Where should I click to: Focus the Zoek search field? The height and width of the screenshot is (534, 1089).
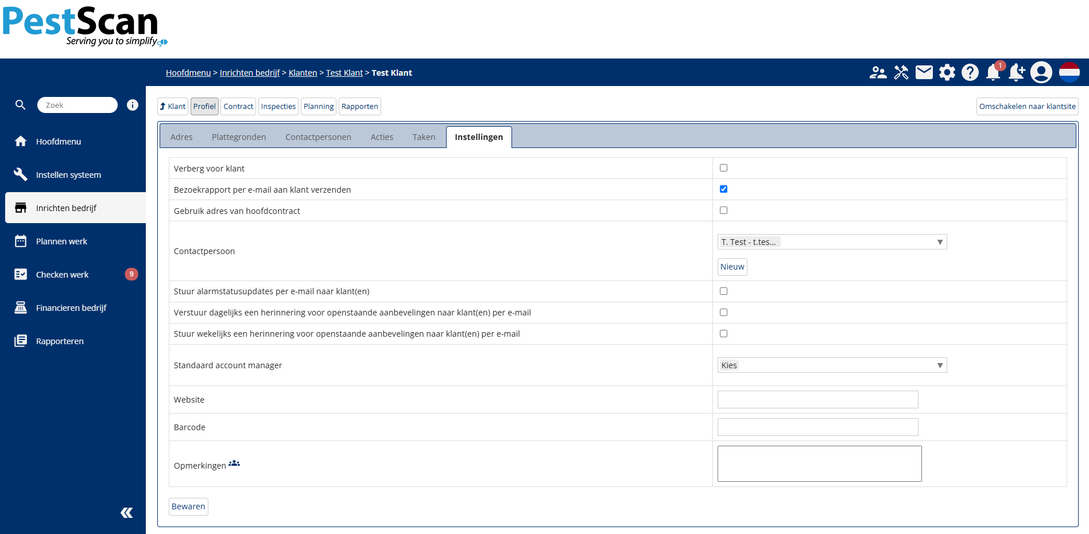(77, 105)
